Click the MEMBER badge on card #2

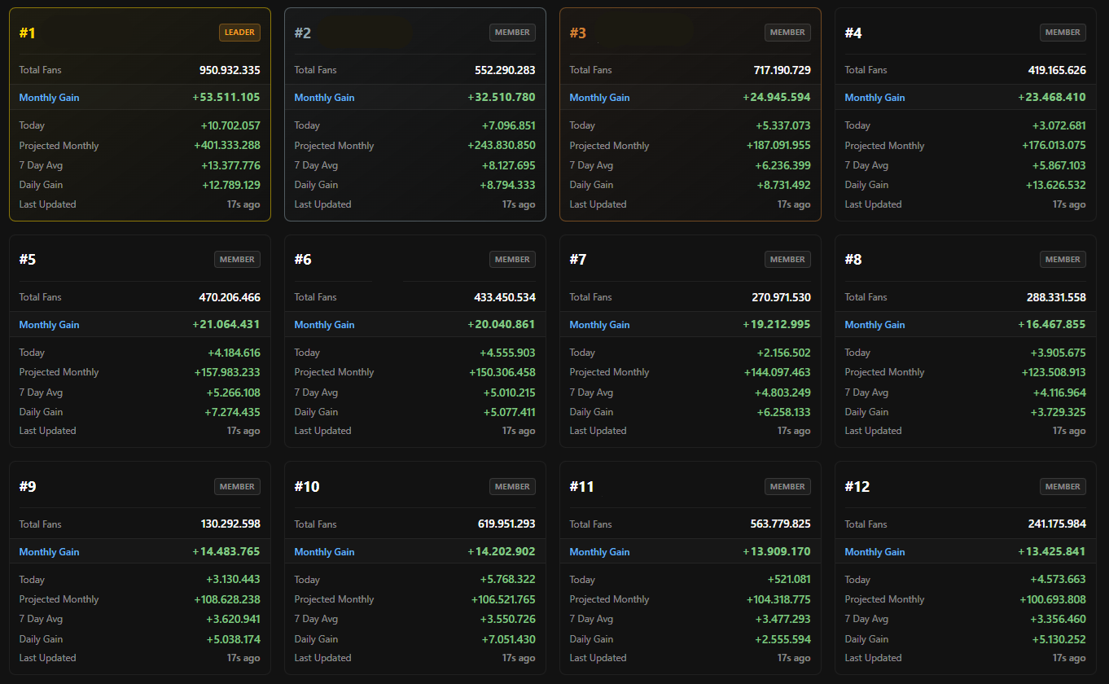[512, 33]
